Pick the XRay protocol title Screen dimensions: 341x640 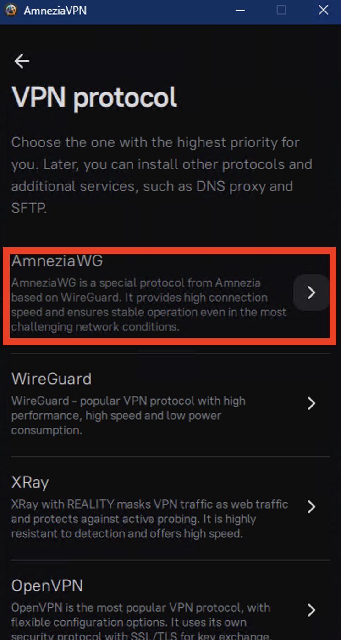point(30,483)
